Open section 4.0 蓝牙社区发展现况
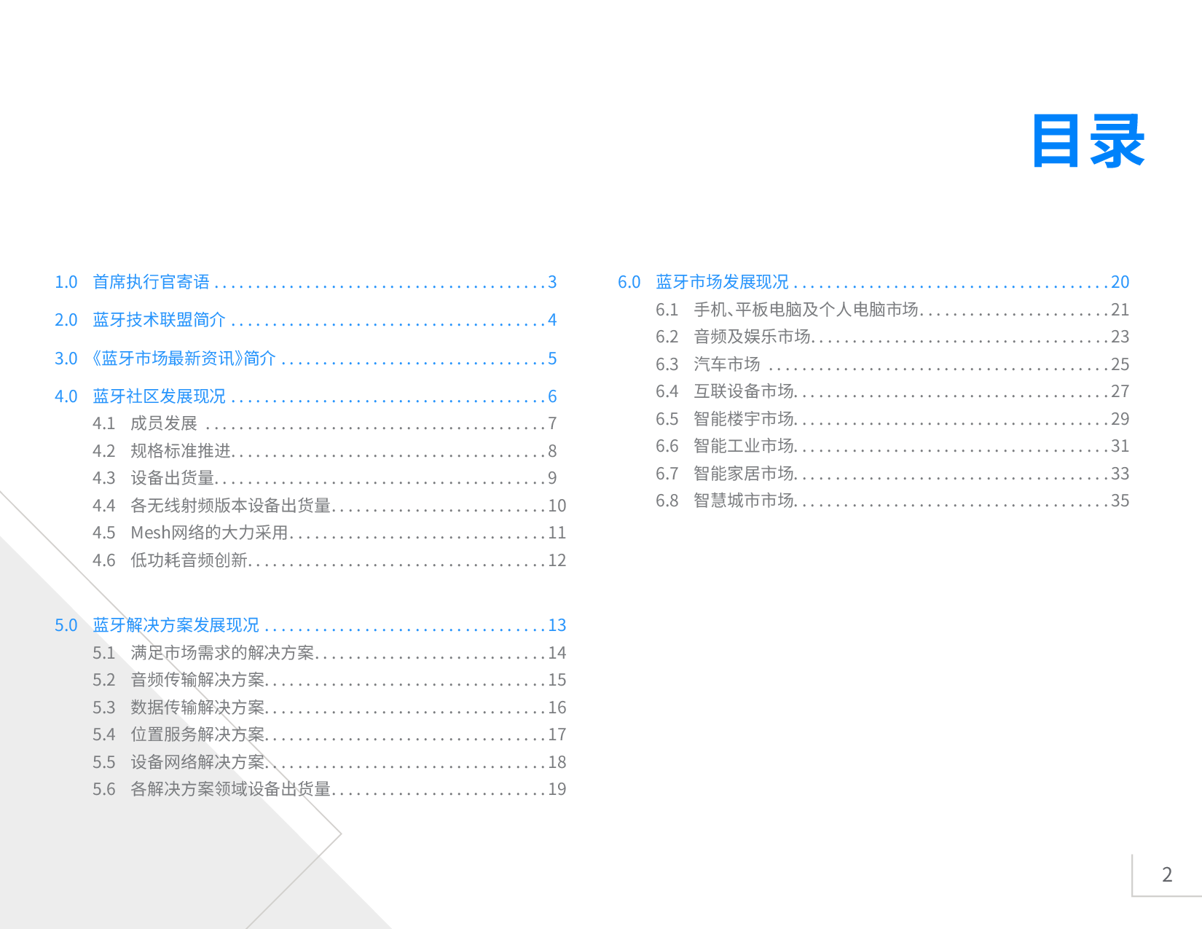1202x929 pixels. point(306,396)
